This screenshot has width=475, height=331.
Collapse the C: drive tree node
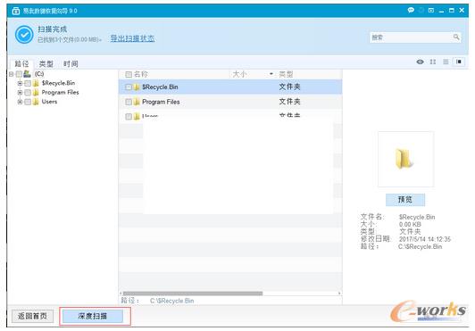11,74
